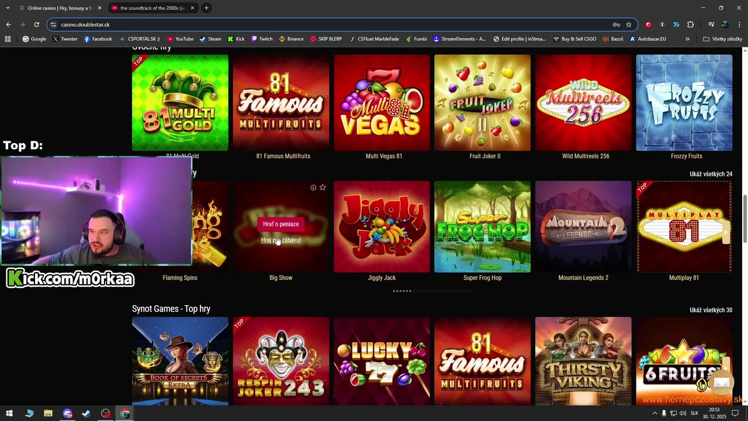The height and width of the screenshot is (421, 748).
Task: Open the Binance bookmark
Action: [x=291, y=39]
